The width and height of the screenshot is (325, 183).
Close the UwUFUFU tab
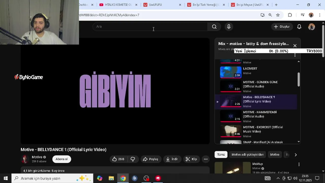[x=180, y=5]
